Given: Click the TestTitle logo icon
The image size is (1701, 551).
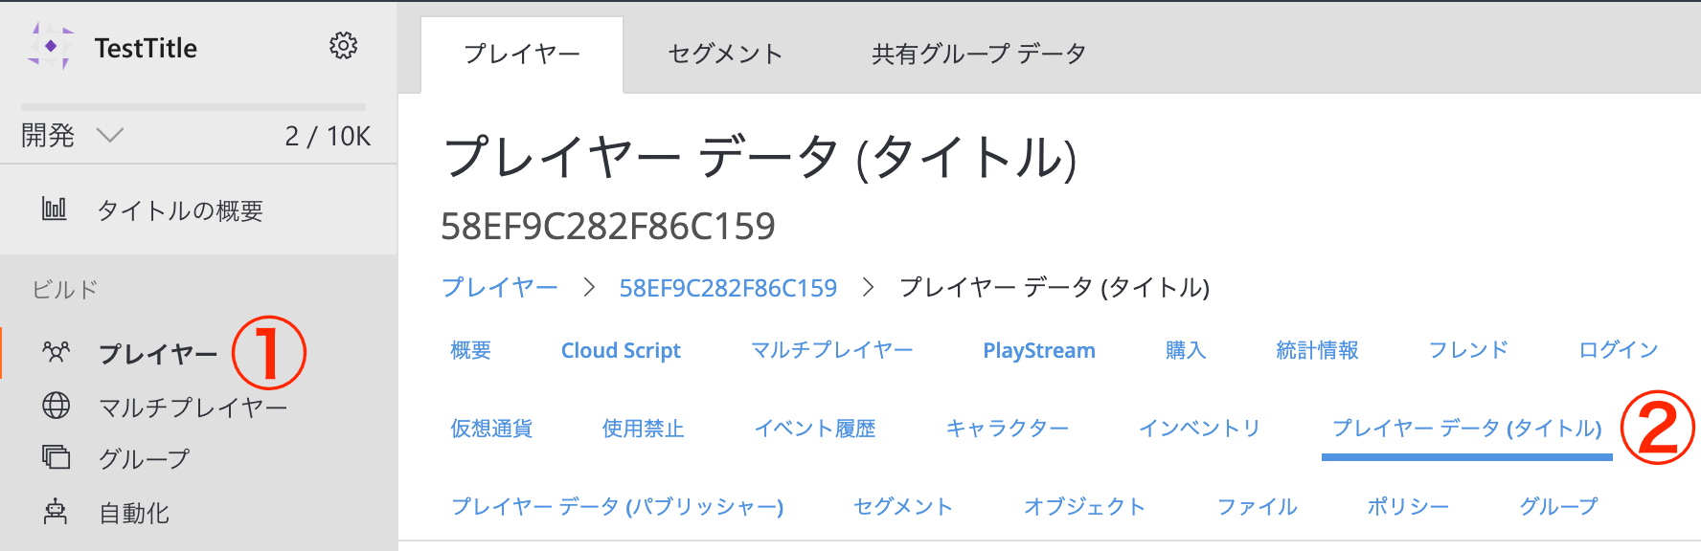Looking at the screenshot, I should pyautogui.click(x=50, y=47).
